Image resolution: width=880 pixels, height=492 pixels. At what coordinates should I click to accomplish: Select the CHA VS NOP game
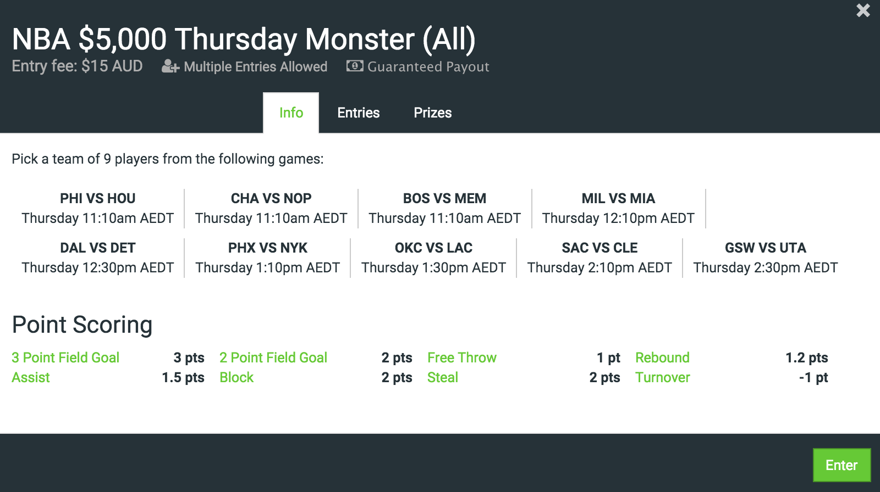pos(271,208)
